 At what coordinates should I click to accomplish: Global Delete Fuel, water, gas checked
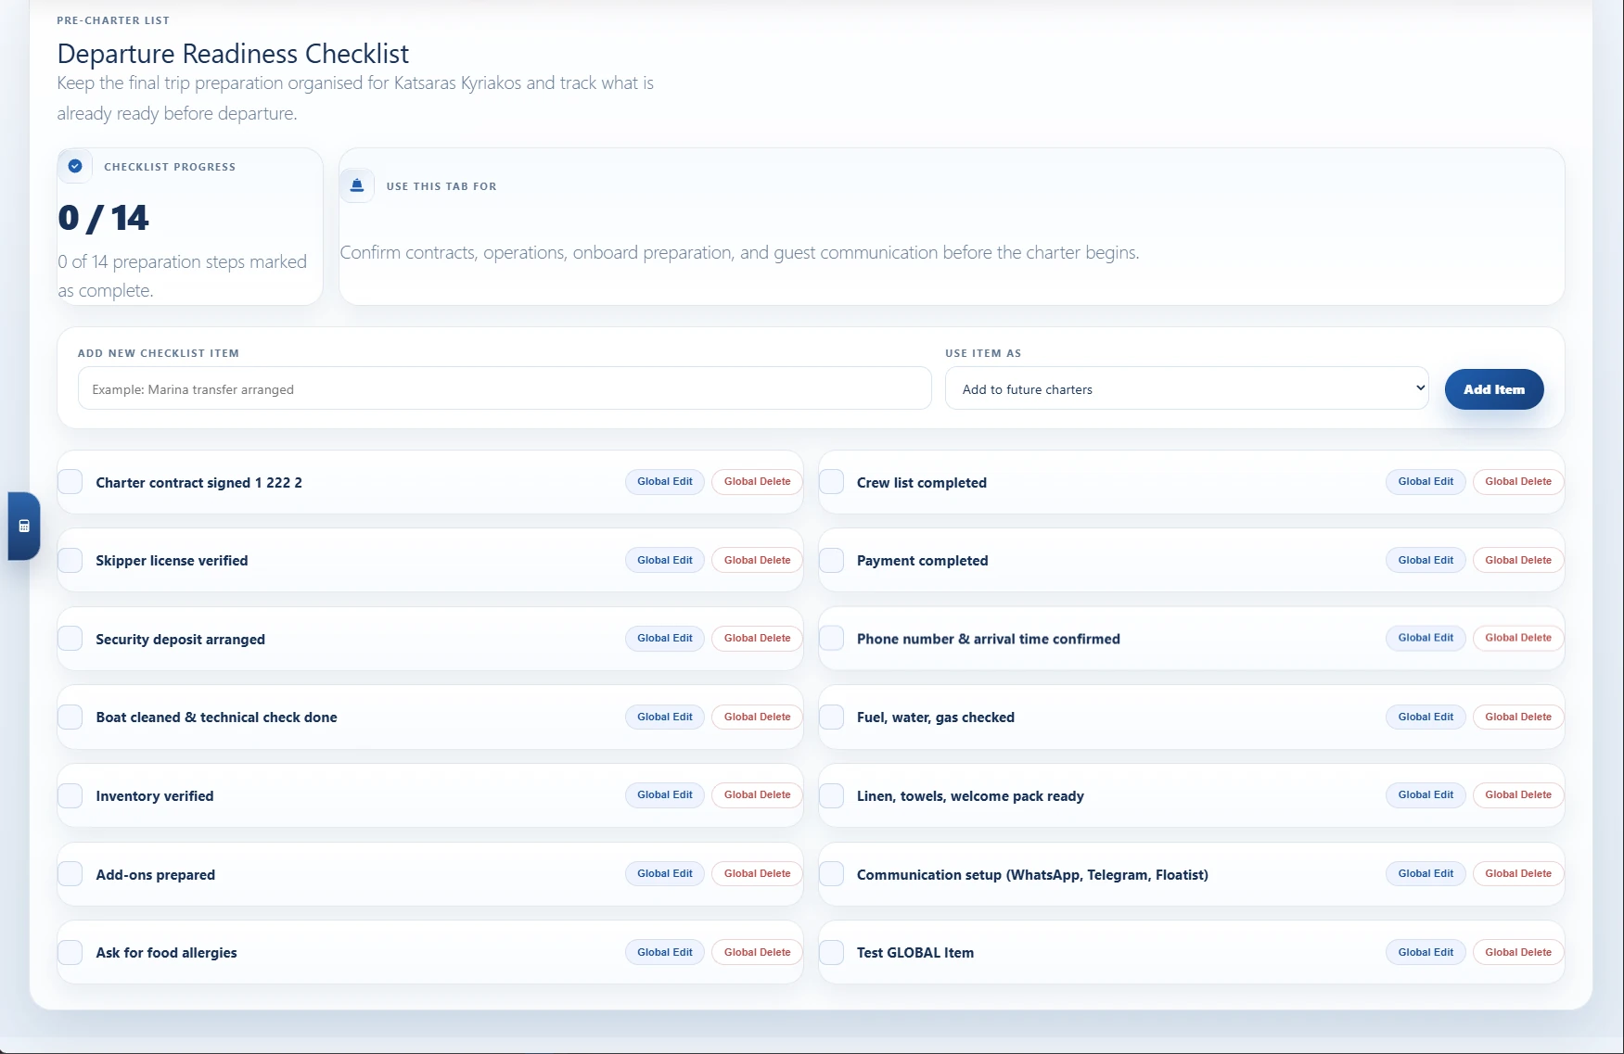point(1518,717)
